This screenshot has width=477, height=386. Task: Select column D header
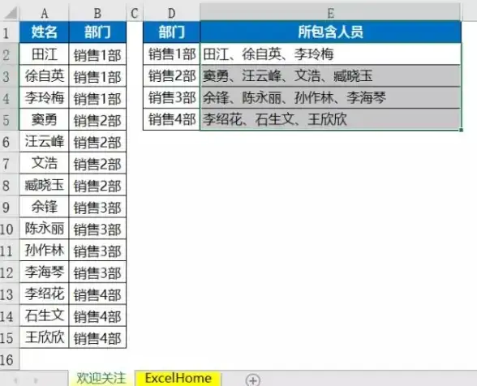[172, 14]
